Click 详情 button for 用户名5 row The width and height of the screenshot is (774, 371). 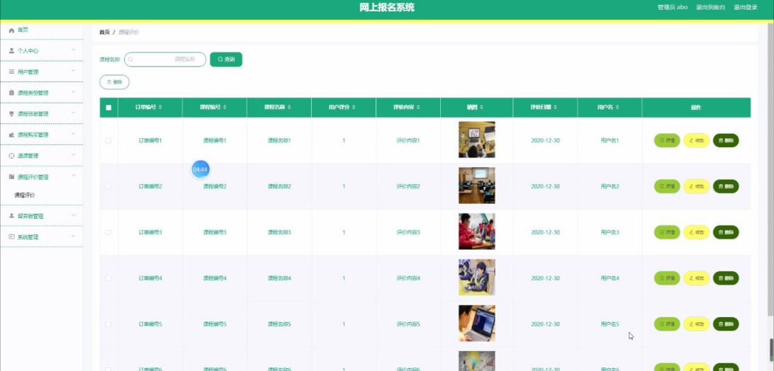pyautogui.click(x=667, y=324)
